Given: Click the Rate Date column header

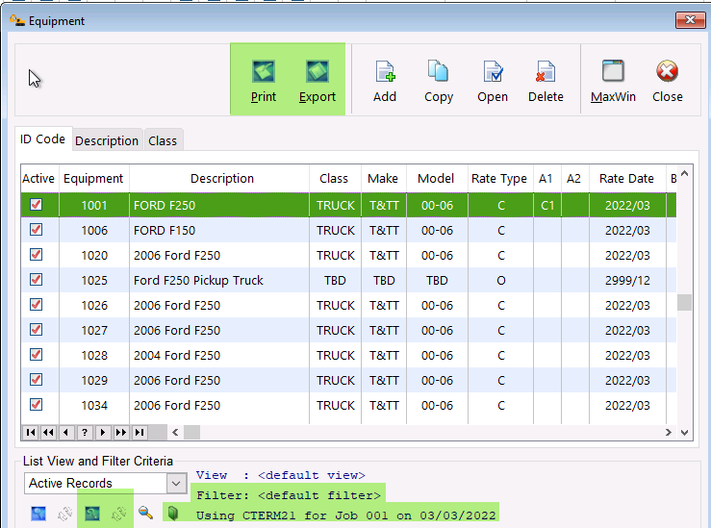Looking at the screenshot, I should (x=626, y=179).
